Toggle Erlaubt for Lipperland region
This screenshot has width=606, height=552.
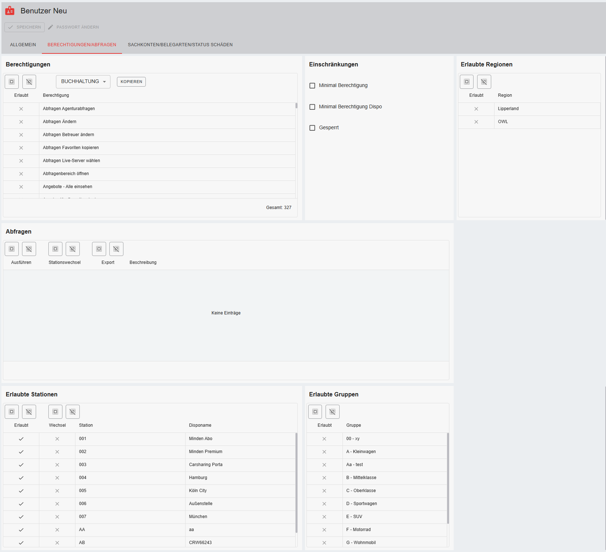[x=476, y=109]
